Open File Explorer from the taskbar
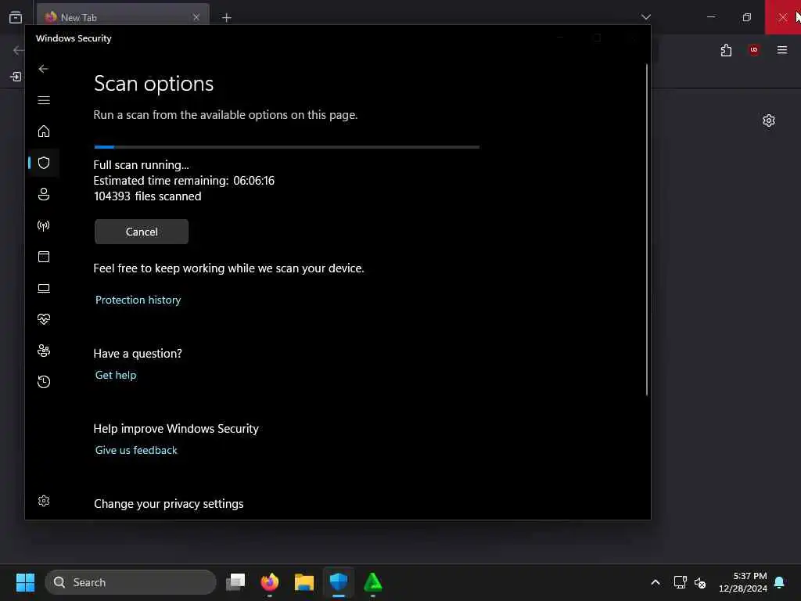The height and width of the screenshot is (601, 801). tap(304, 582)
